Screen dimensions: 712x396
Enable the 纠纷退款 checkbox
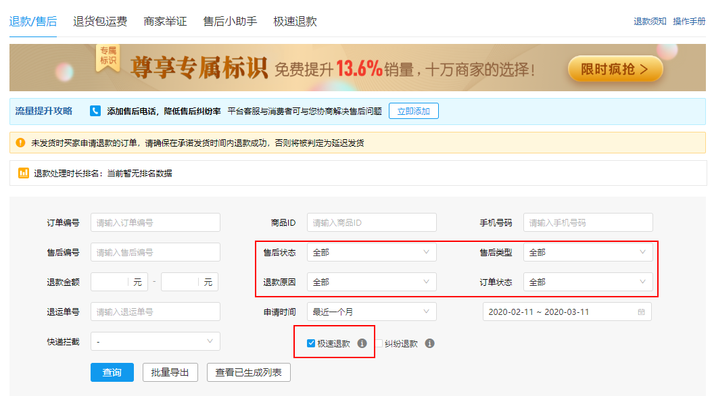[379, 343]
